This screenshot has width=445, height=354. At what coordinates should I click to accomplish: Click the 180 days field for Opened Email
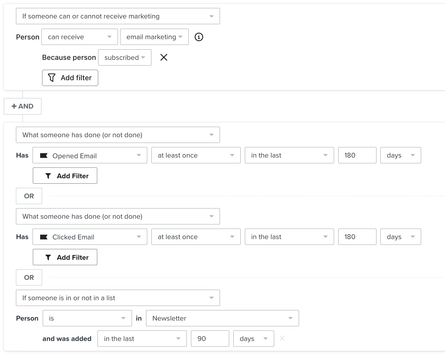pyautogui.click(x=357, y=155)
